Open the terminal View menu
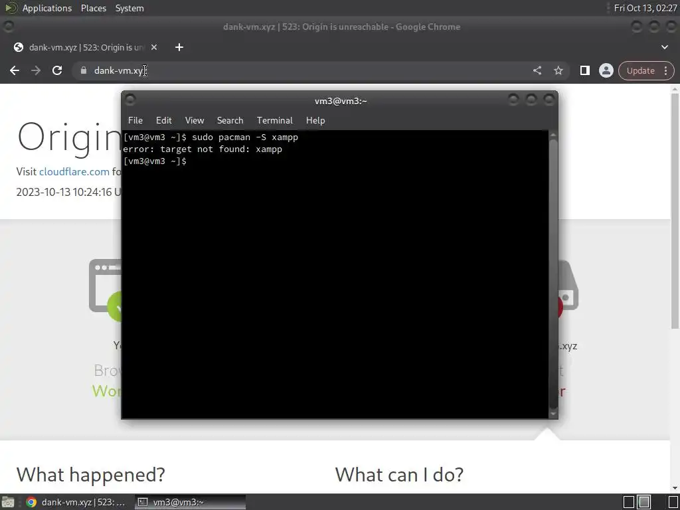The image size is (680, 510). click(x=195, y=121)
